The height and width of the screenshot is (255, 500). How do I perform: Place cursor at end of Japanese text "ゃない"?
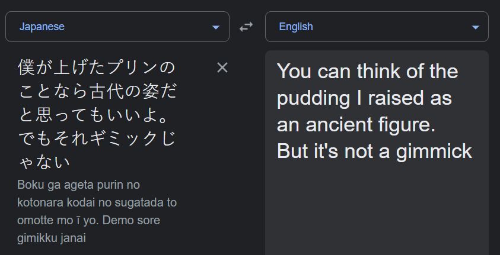[71, 162]
